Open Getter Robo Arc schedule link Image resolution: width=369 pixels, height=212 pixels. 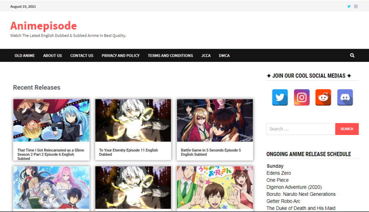click(283, 201)
